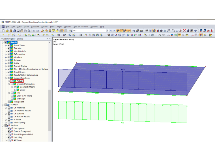Screen dimensions: 215x161
Task: Collapse the Sections tree node
Action: [x=3, y=125]
